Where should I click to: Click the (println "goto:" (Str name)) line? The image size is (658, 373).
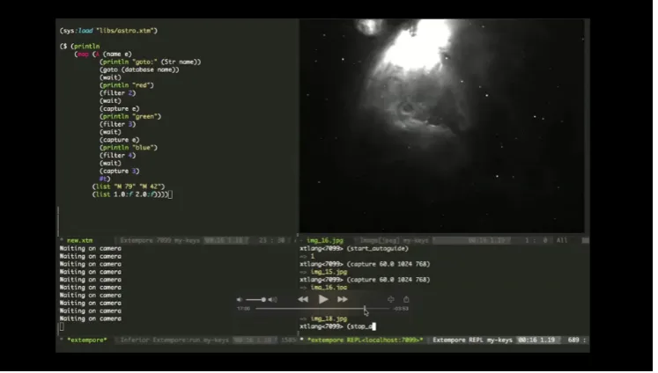(152, 62)
